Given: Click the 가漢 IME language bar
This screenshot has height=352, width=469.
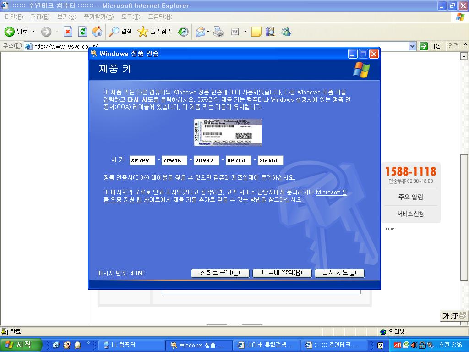Looking at the screenshot, I should [x=454, y=316].
